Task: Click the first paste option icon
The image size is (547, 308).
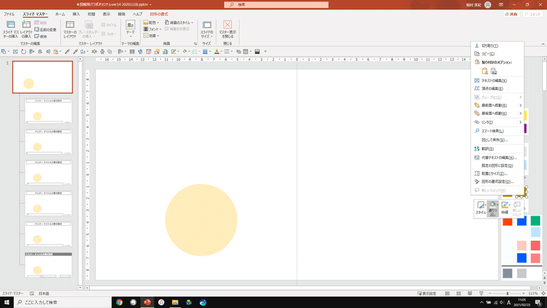Action: 485,71
